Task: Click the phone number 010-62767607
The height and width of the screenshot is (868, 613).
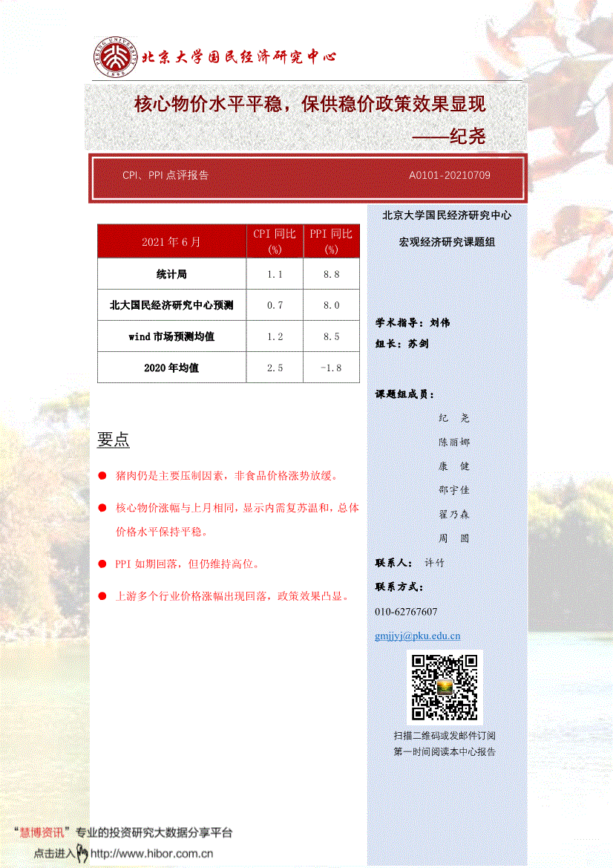Action: tap(406, 612)
